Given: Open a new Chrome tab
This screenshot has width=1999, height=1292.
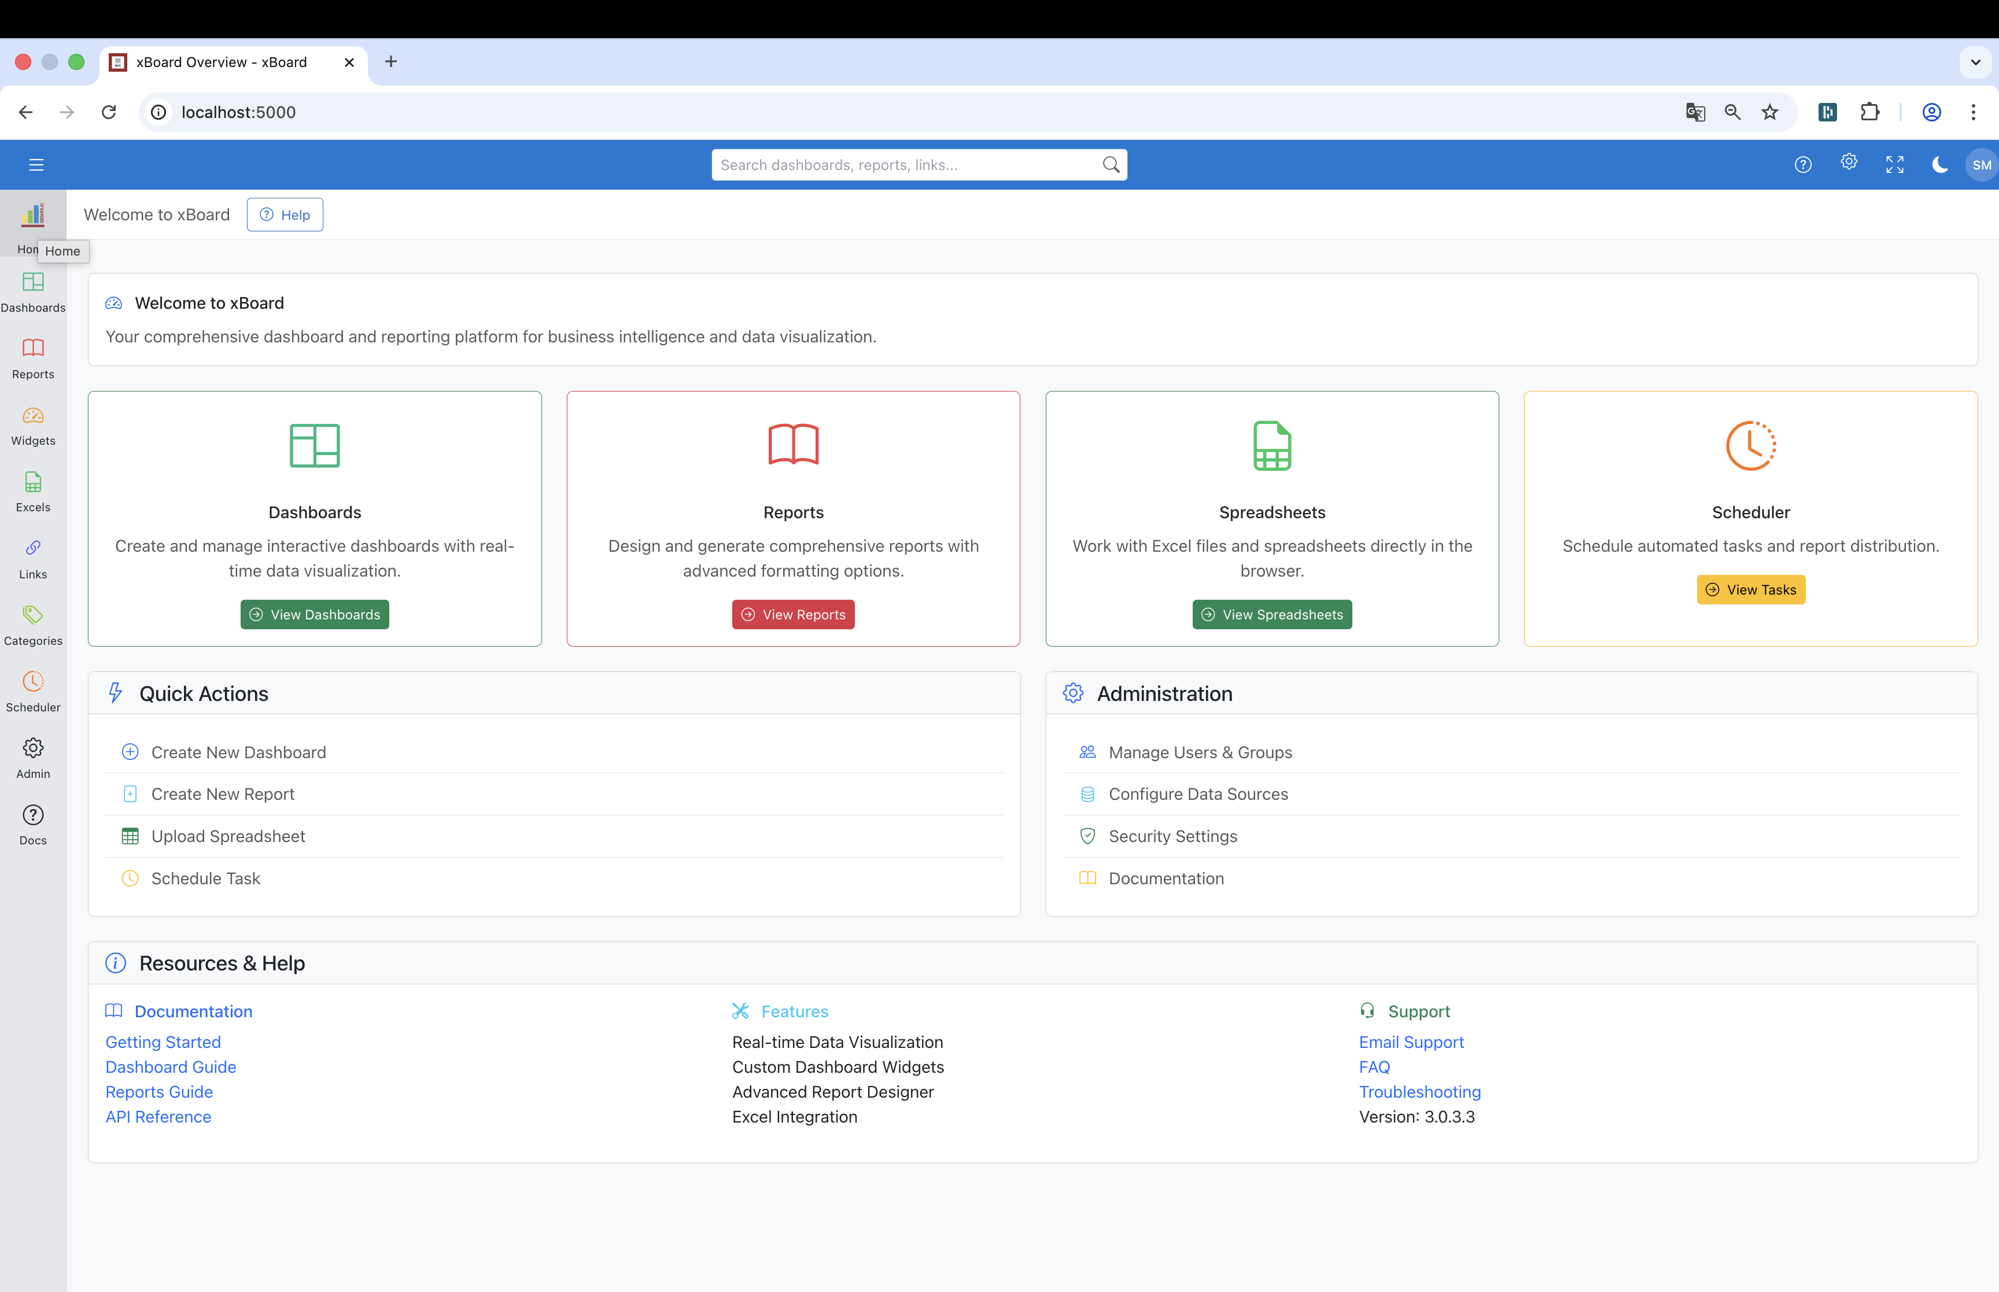Looking at the screenshot, I should pos(391,62).
